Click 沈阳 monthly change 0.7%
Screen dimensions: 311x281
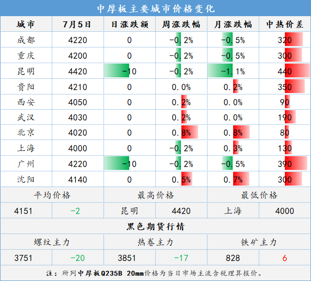[233, 180]
